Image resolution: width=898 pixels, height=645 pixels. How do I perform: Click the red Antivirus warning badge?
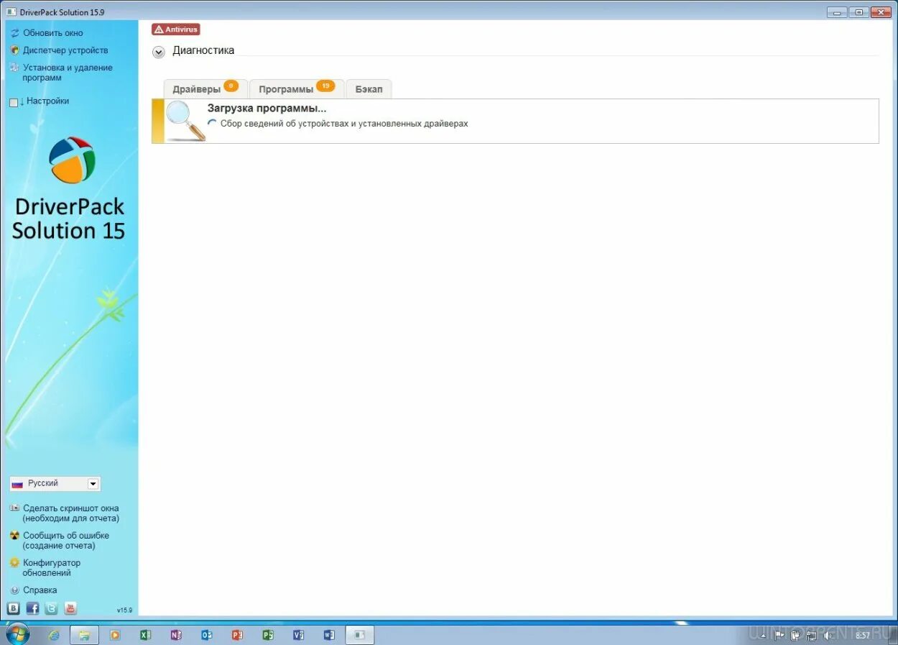click(175, 29)
